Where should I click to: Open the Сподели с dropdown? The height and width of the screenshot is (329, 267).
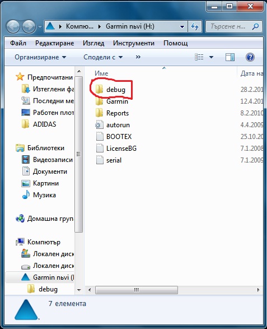pyautogui.click(x=103, y=57)
